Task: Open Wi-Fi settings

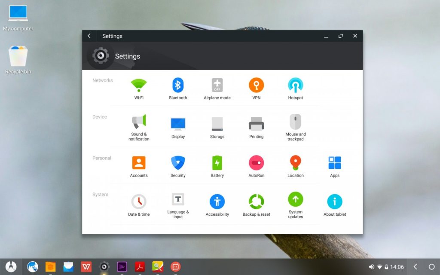Action: click(x=139, y=86)
